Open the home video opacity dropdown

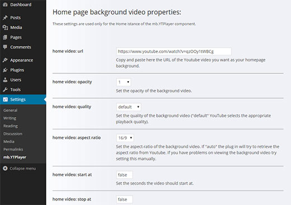point(124,82)
